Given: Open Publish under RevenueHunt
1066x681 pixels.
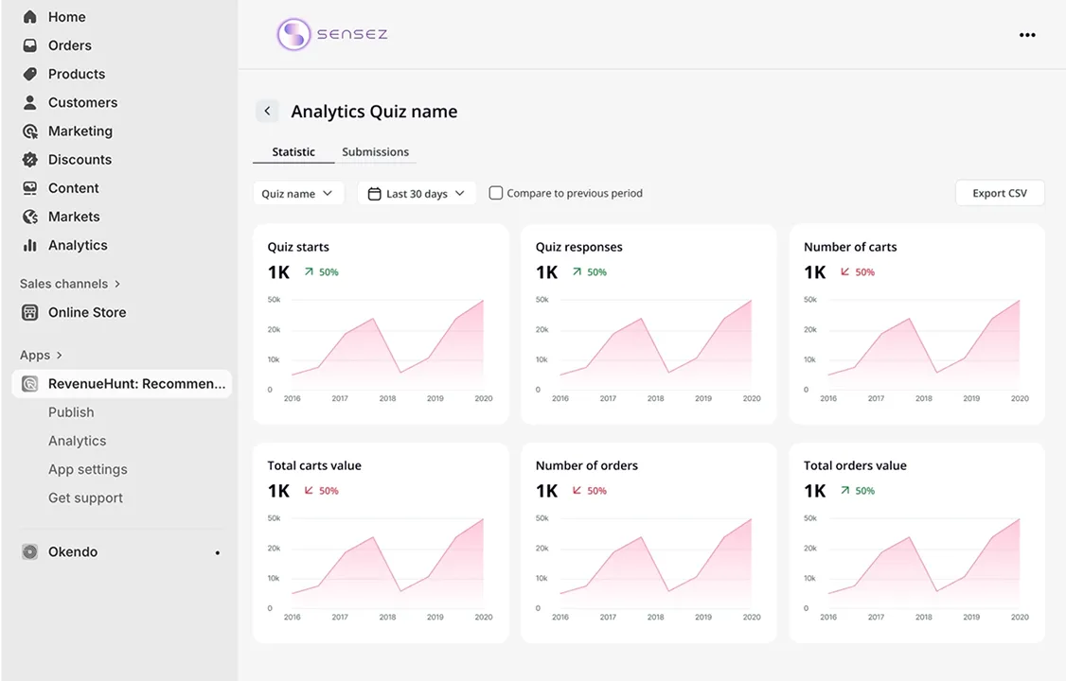Looking at the screenshot, I should pos(71,412).
